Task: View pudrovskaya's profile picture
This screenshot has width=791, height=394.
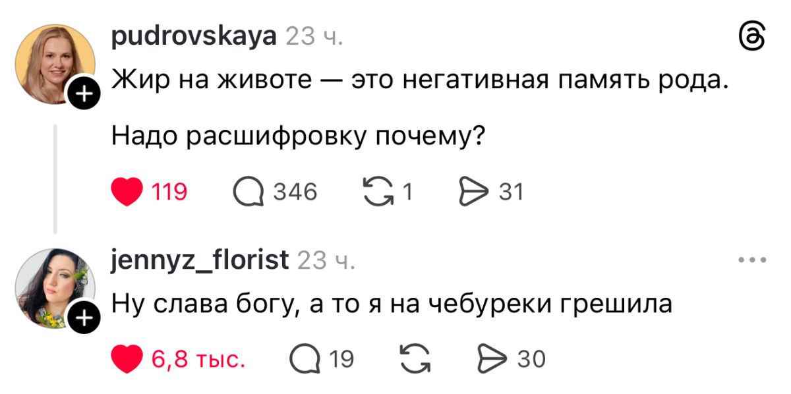Action: pyautogui.click(x=53, y=63)
